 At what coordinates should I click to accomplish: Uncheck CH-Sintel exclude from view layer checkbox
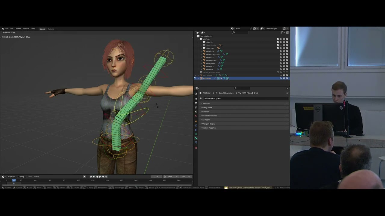[x=278, y=39]
